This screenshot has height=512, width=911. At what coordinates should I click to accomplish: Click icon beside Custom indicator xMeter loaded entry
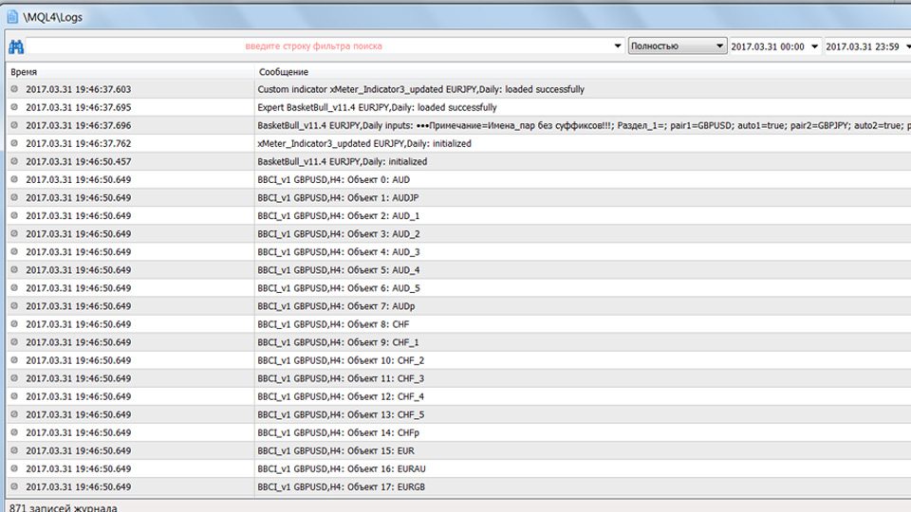14,89
